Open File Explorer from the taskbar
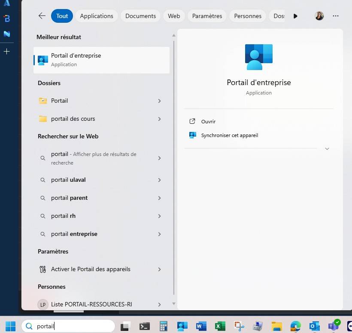352x333 pixels. 276,326
